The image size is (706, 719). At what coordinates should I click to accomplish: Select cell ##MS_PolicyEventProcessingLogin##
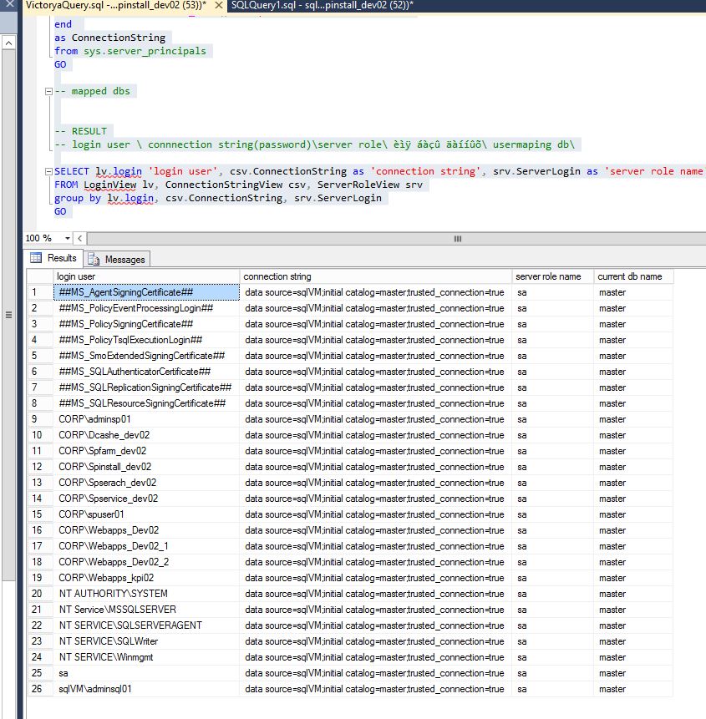[x=146, y=308]
